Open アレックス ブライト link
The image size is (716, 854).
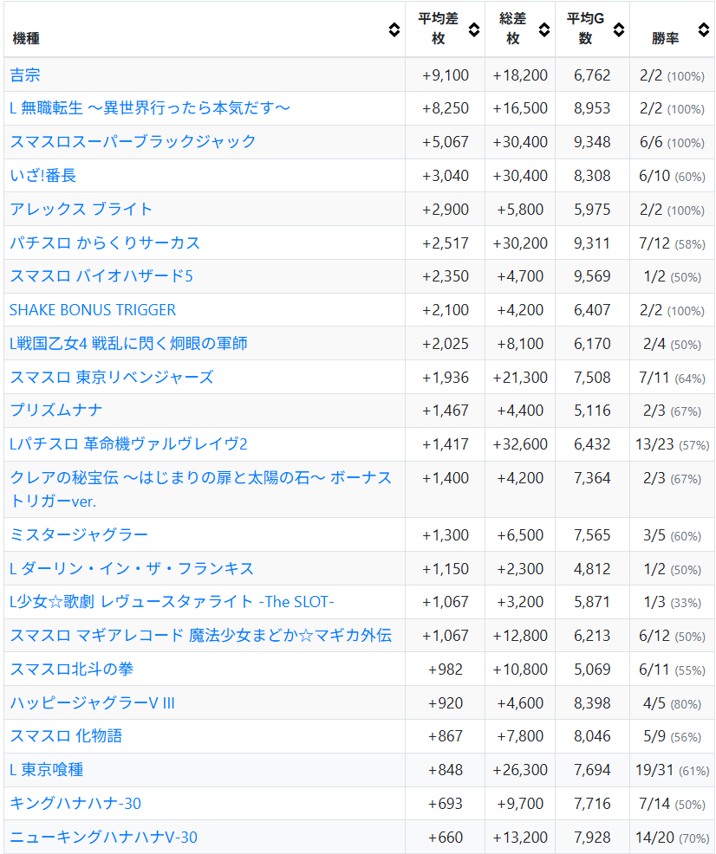coord(81,209)
